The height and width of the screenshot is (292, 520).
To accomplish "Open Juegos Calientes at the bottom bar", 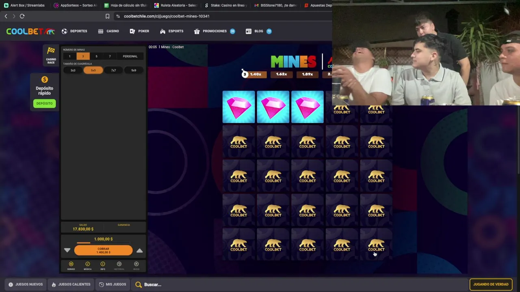I will (x=71, y=284).
